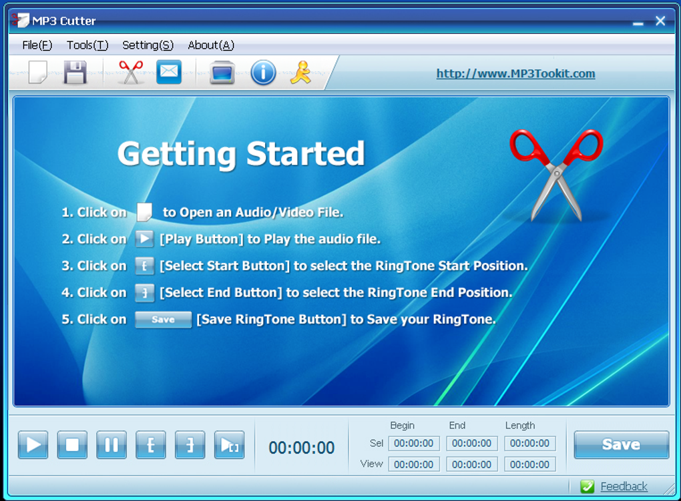Click the 'Length' column label
This screenshot has width=681, height=501.
tap(520, 426)
